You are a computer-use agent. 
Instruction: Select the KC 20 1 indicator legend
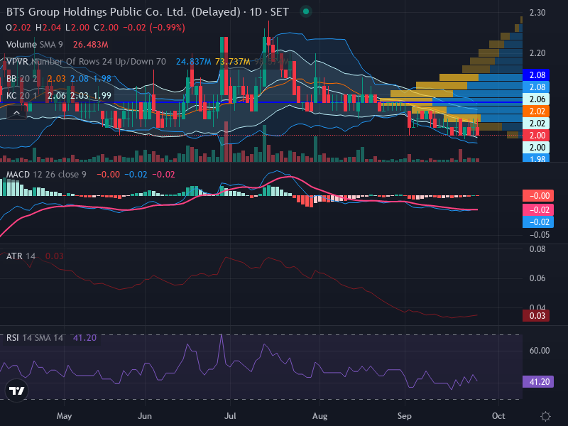(x=21, y=96)
